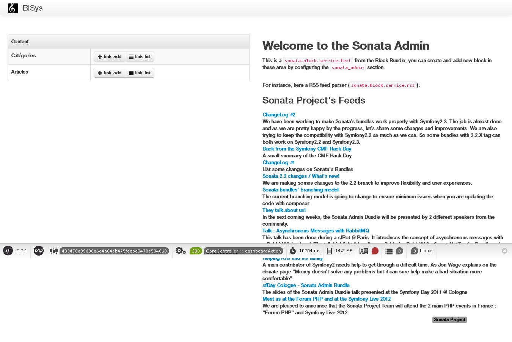Click the BlSys treble clef logo
This screenshot has width=512, height=342.
[x=13, y=8]
